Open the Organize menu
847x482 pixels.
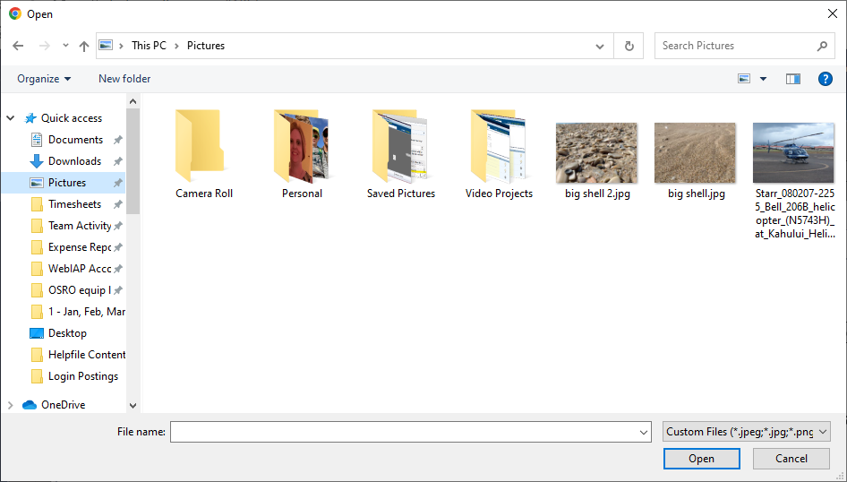click(44, 79)
